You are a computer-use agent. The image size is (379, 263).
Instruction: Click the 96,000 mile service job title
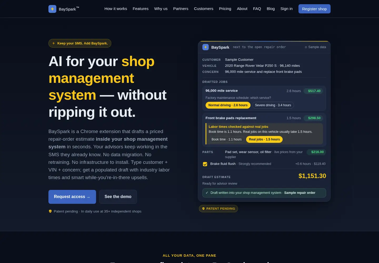pos(222,91)
